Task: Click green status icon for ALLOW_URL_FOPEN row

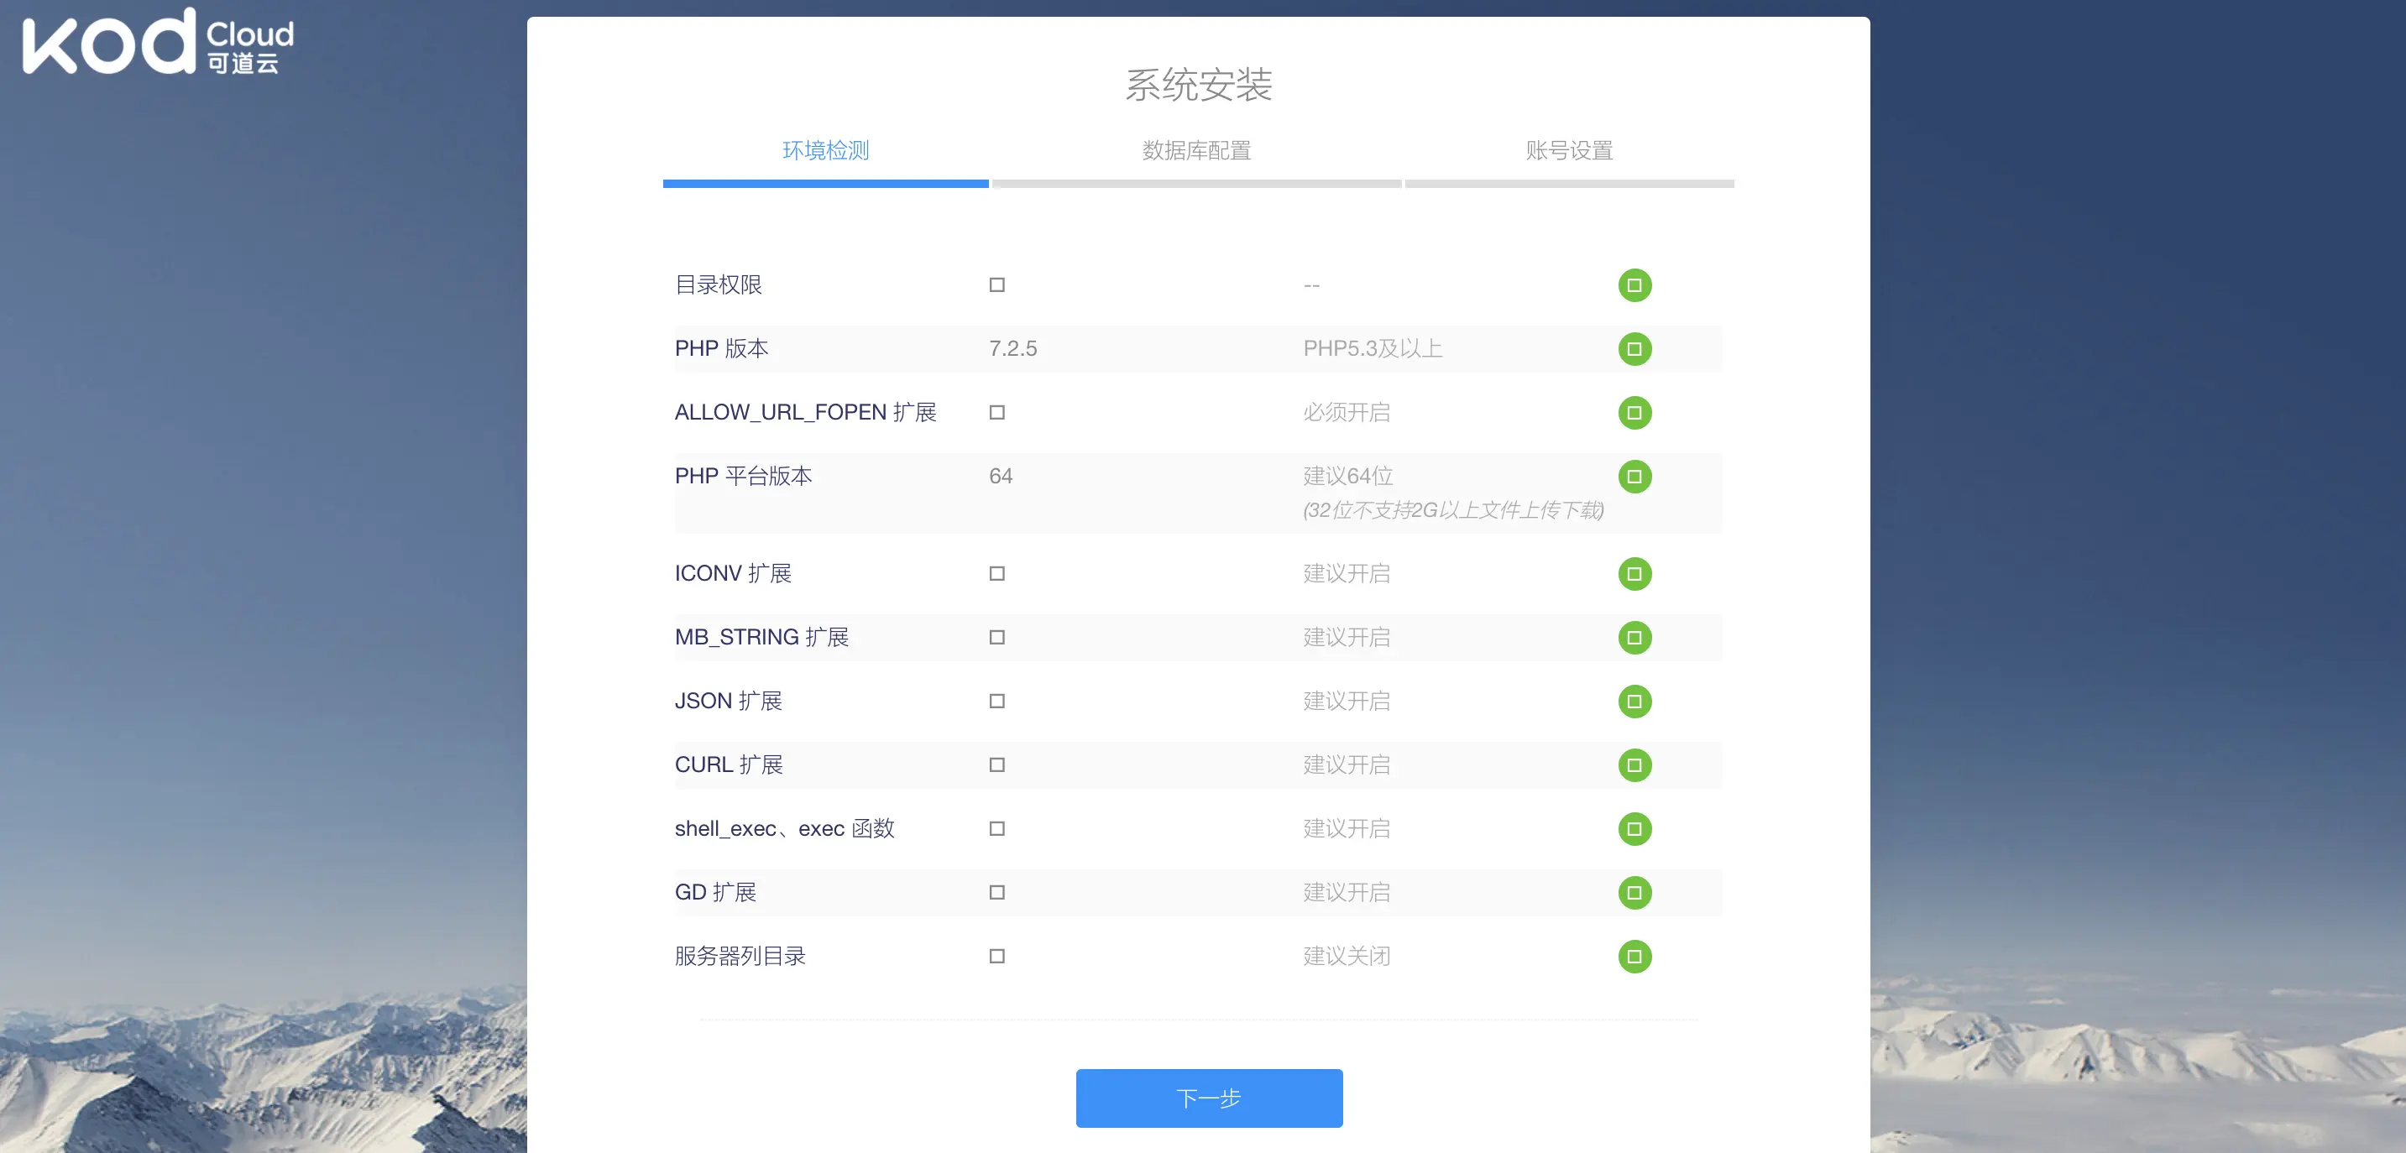Action: (1635, 413)
